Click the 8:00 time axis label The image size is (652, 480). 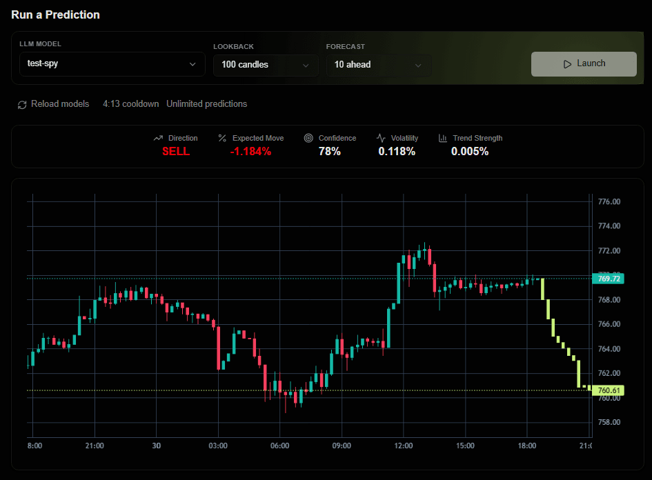coord(35,446)
